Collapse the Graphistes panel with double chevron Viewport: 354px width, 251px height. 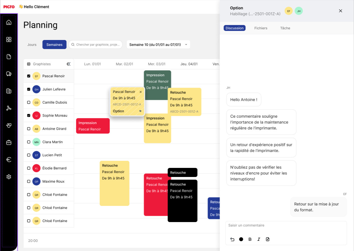tap(69, 64)
